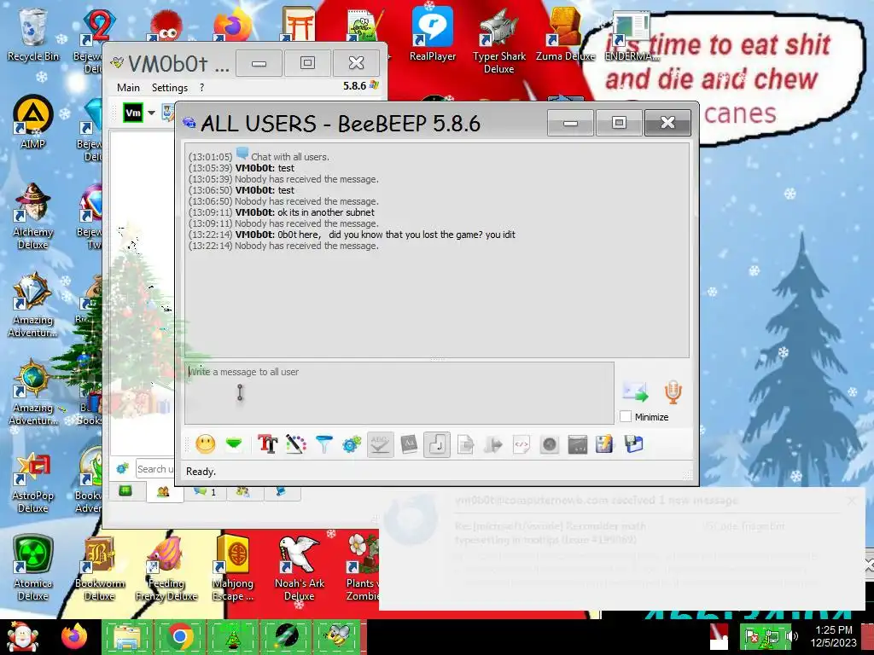Select the AstroPop Deluxe desktop shortcut
Viewport: 874px width, 655px height.
(x=33, y=480)
